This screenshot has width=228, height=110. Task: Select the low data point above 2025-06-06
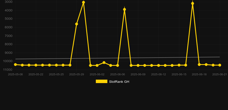point(117,66)
